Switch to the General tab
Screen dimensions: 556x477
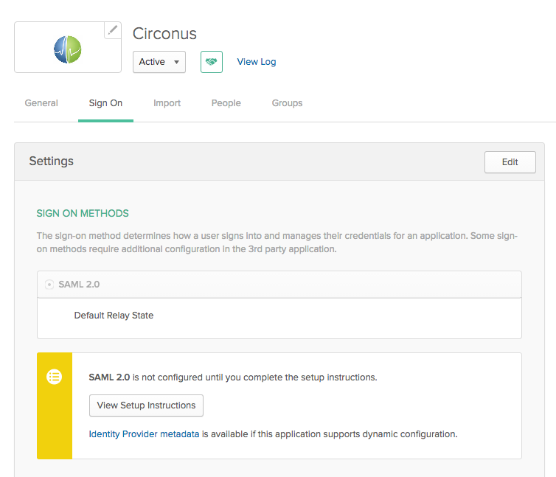click(x=41, y=103)
